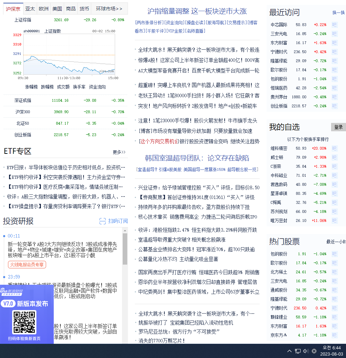This screenshot has height=358, width=346.
Task: Open the 环球市场>> link
Action: (x=109, y=9)
